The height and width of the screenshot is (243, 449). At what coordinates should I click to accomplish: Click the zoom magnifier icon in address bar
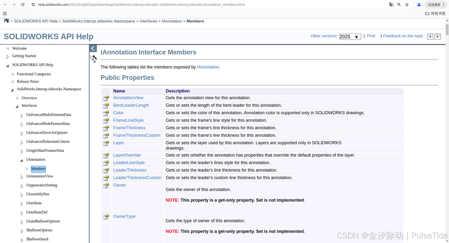[399, 5]
